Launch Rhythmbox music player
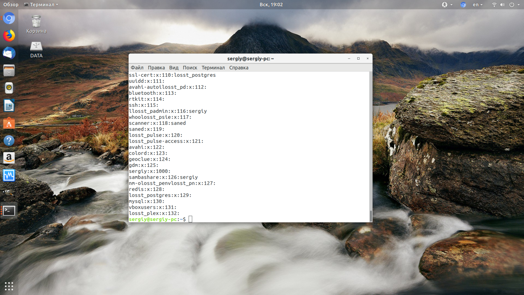This screenshot has height=295, width=524. pos(9,88)
